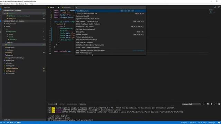This screenshot has height=124, width=221.
Task: Select the Debug: Stop command
Action: [110, 32]
